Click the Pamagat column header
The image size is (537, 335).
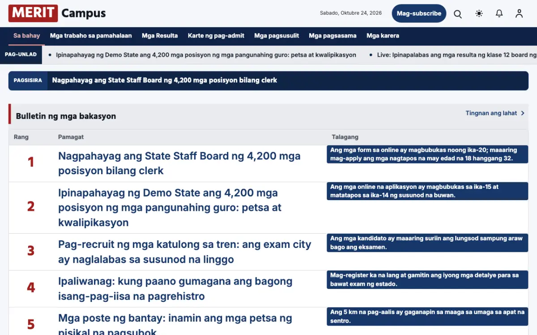(x=71, y=137)
